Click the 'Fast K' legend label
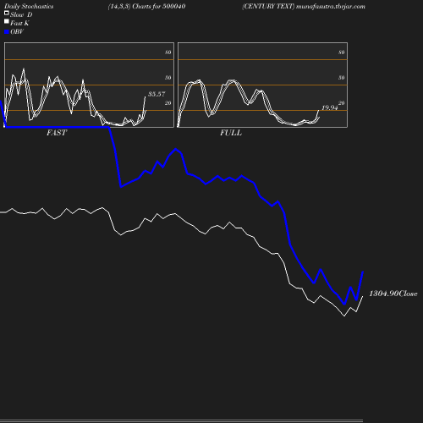Viewport: 423px width, 423px height. pos(19,24)
